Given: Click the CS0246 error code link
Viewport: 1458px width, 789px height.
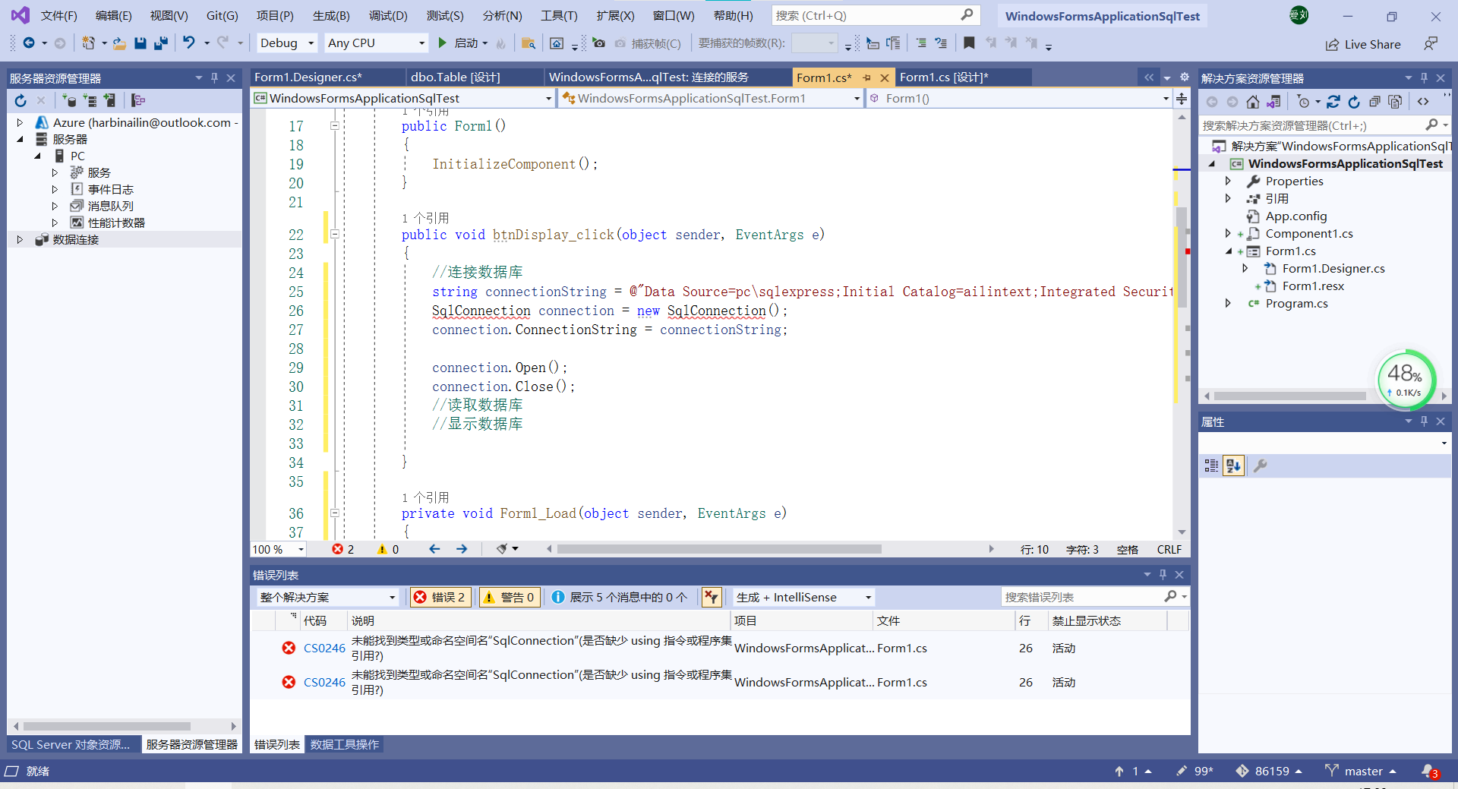Looking at the screenshot, I should (324, 648).
